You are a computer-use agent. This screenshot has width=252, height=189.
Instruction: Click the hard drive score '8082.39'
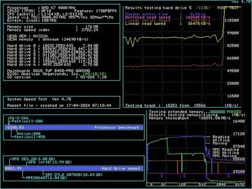13,169
